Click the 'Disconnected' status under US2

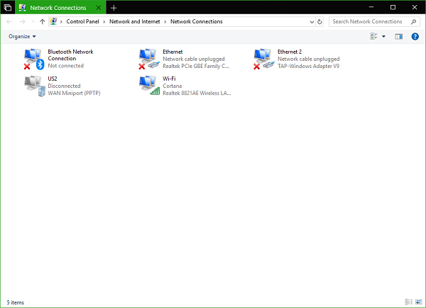[x=64, y=86]
